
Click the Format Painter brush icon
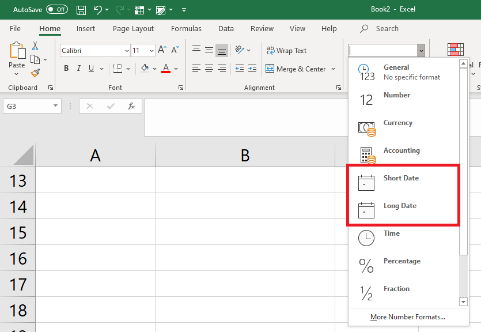pos(35,73)
